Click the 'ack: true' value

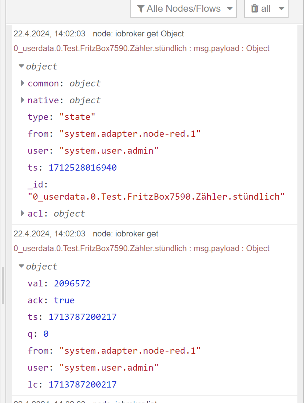coord(64,300)
